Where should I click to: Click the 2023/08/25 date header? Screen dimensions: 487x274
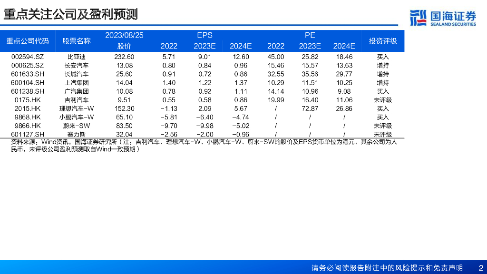124,35
